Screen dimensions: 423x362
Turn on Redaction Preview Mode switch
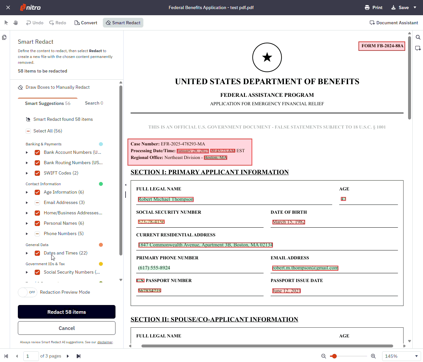coord(28,292)
